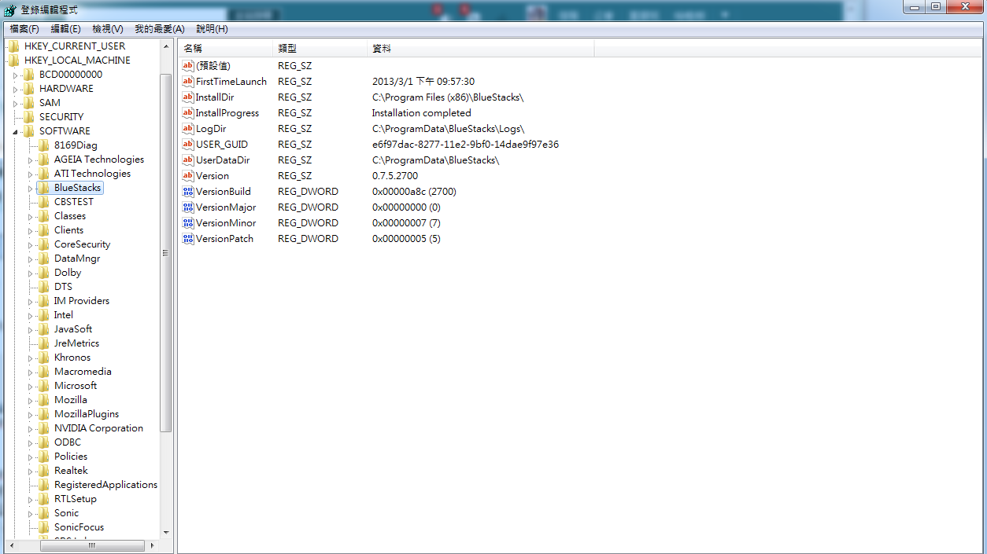The width and height of the screenshot is (987, 554).
Task: Select the SonicFocus key folder icon
Action: tap(44, 527)
